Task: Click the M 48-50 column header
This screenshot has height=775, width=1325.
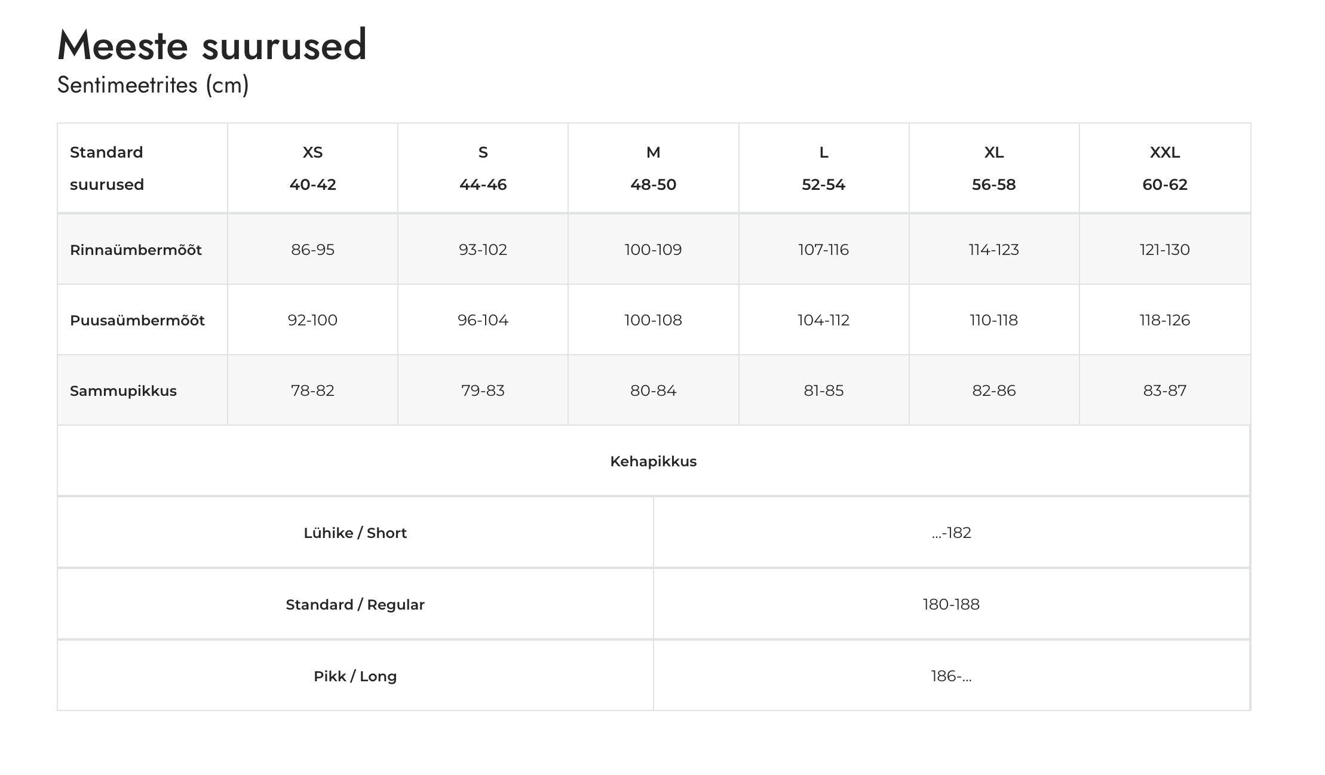Action: (x=653, y=168)
